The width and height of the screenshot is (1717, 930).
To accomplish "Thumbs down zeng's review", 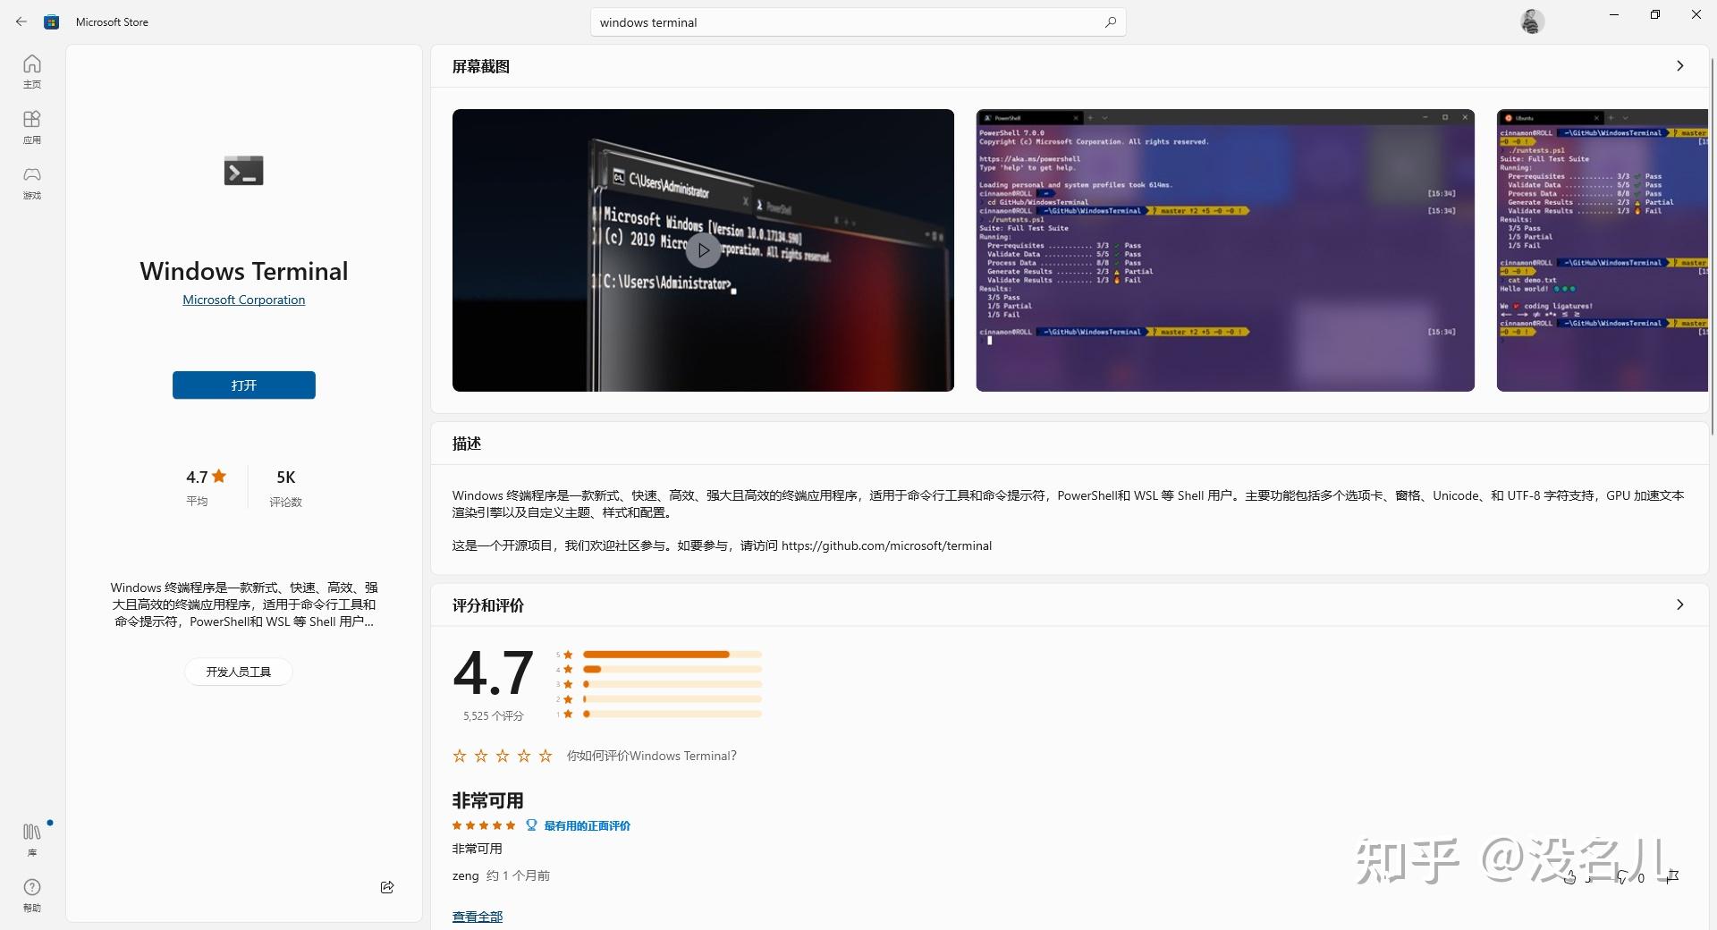I will 1621,878.
